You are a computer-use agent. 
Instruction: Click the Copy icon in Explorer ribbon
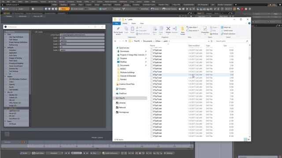[126, 29]
